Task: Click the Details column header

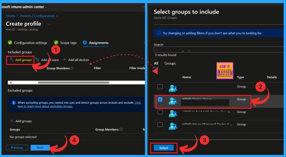Action: pos(272,77)
